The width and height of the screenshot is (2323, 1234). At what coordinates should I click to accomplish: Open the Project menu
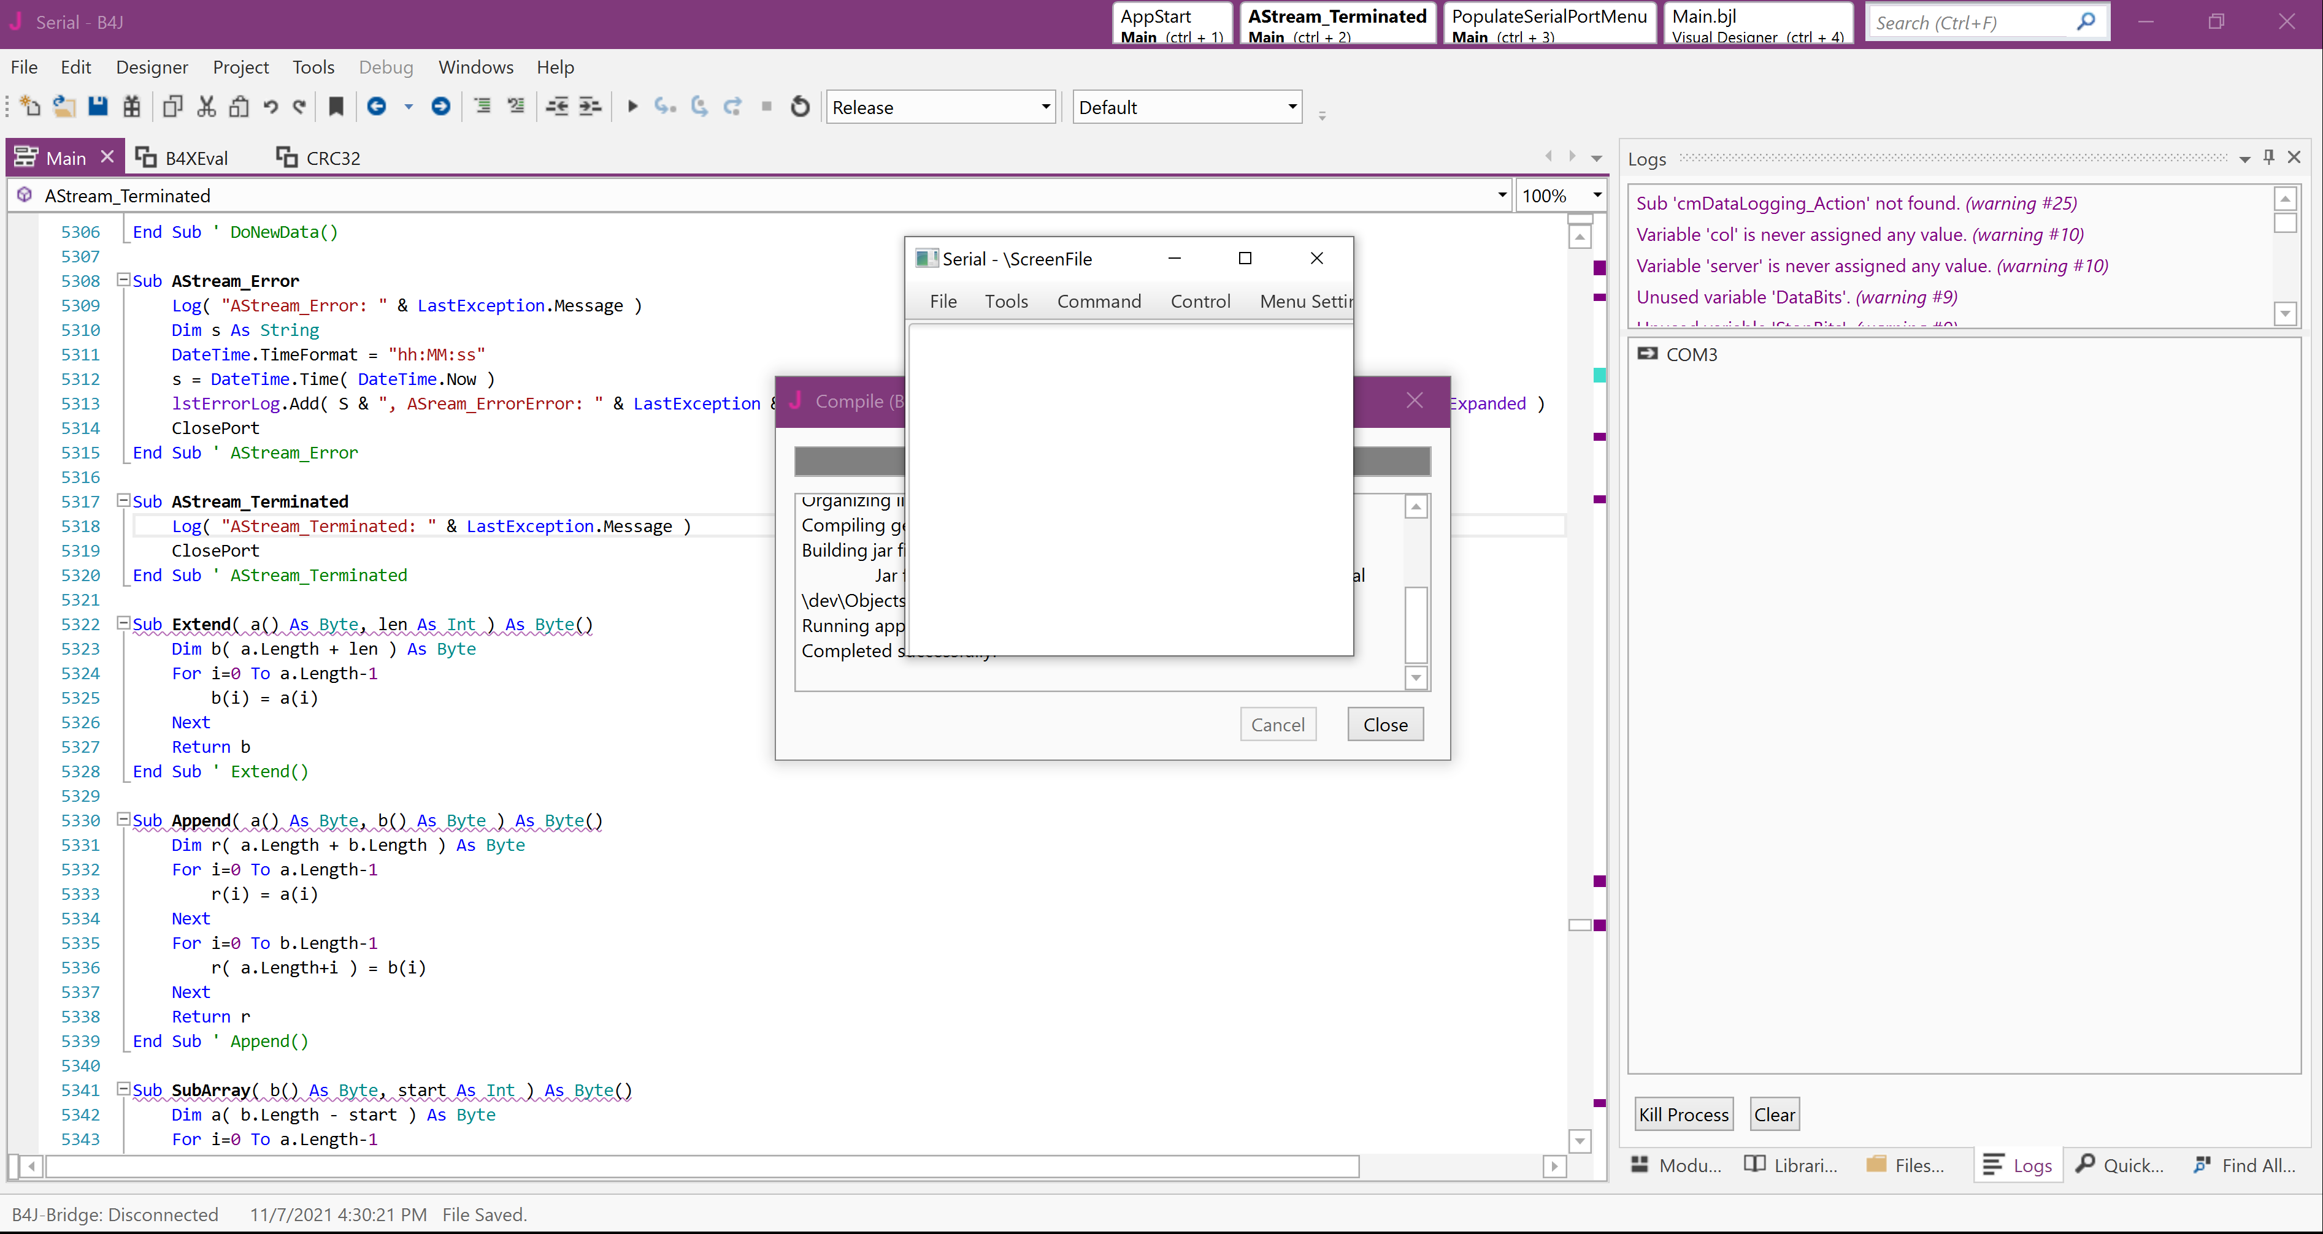pos(240,67)
